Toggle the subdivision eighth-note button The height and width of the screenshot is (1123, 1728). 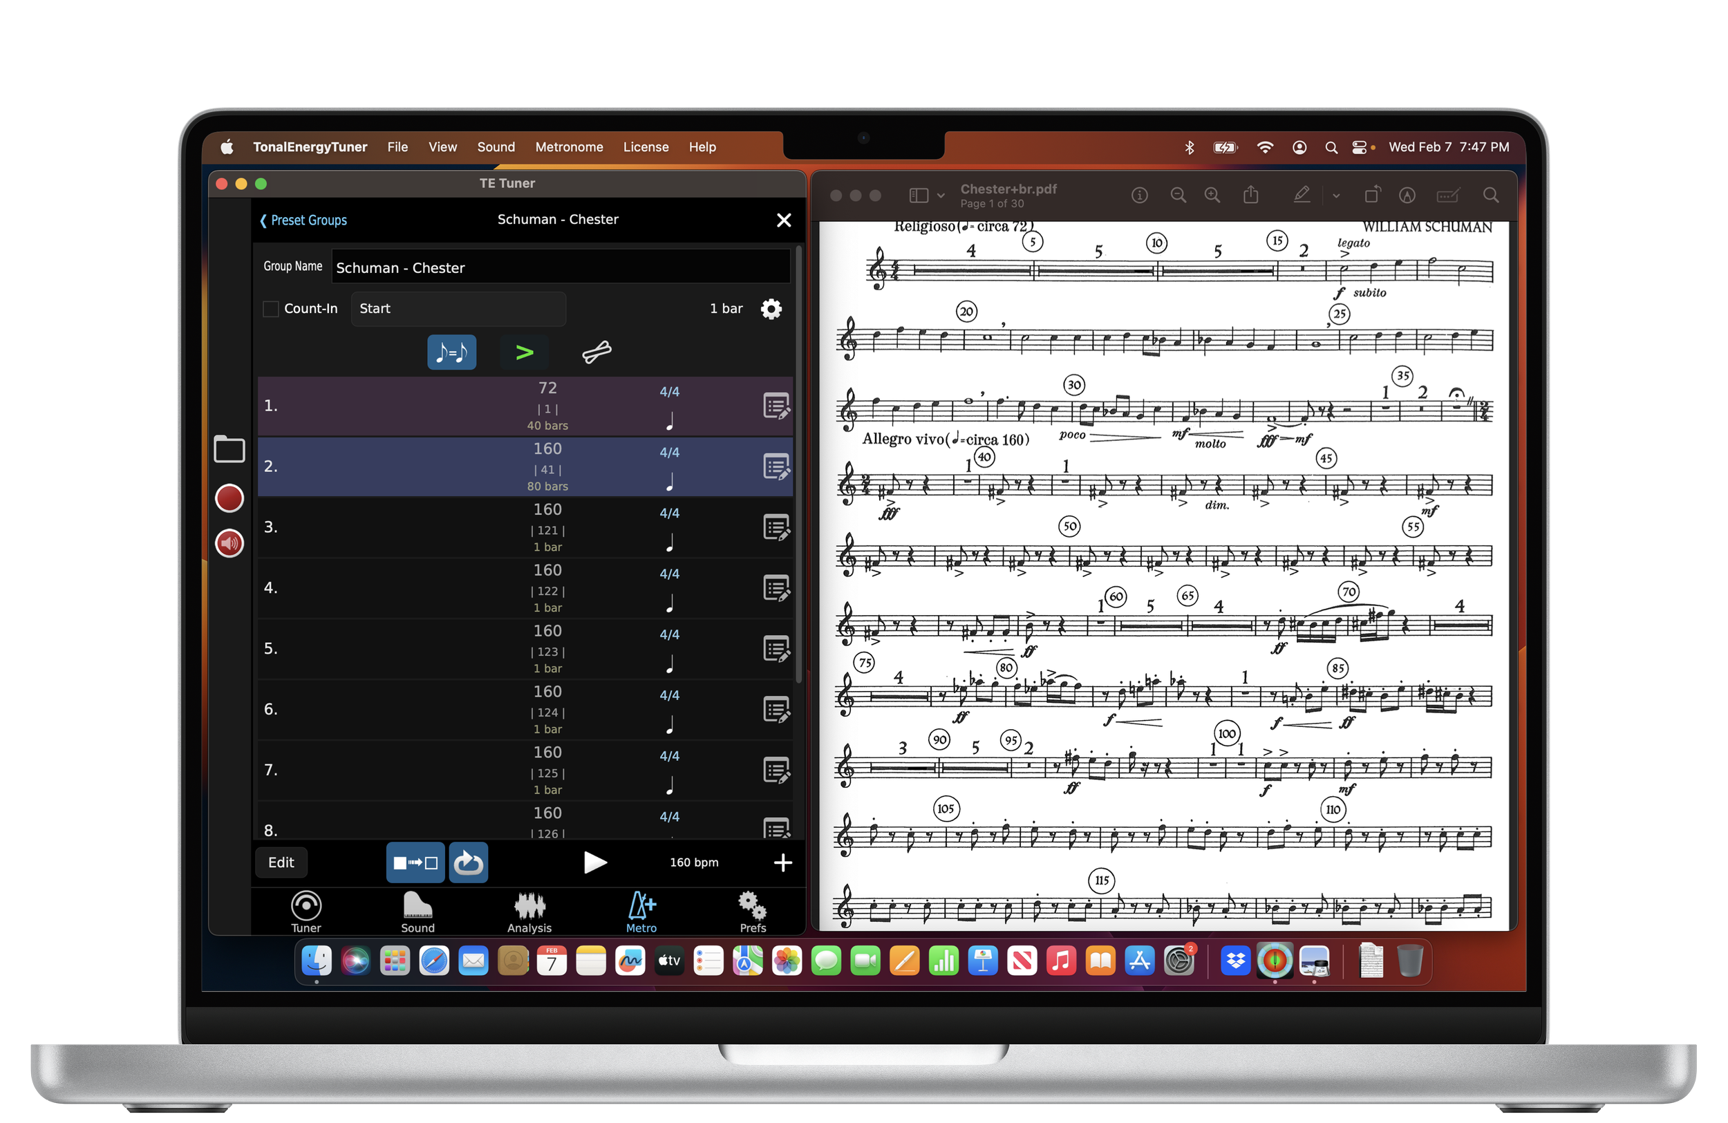tap(451, 353)
